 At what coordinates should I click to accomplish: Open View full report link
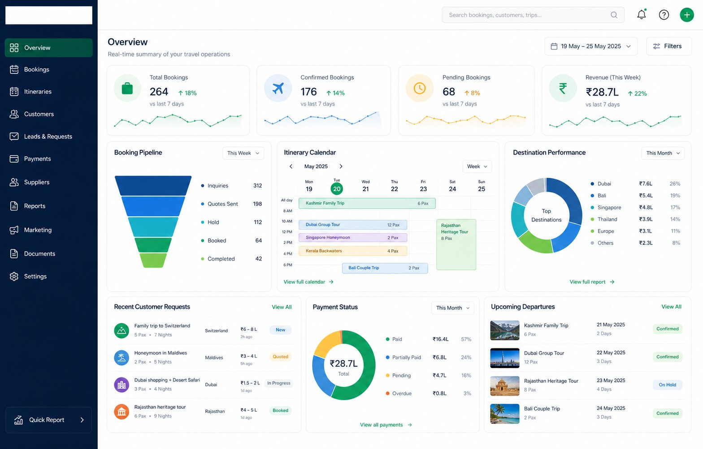click(592, 282)
